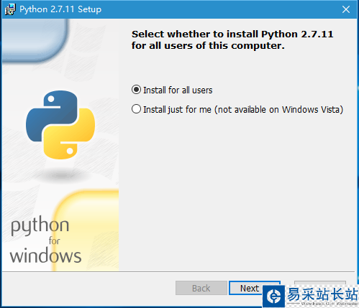Click the word 'python' in the banner

coord(40,225)
